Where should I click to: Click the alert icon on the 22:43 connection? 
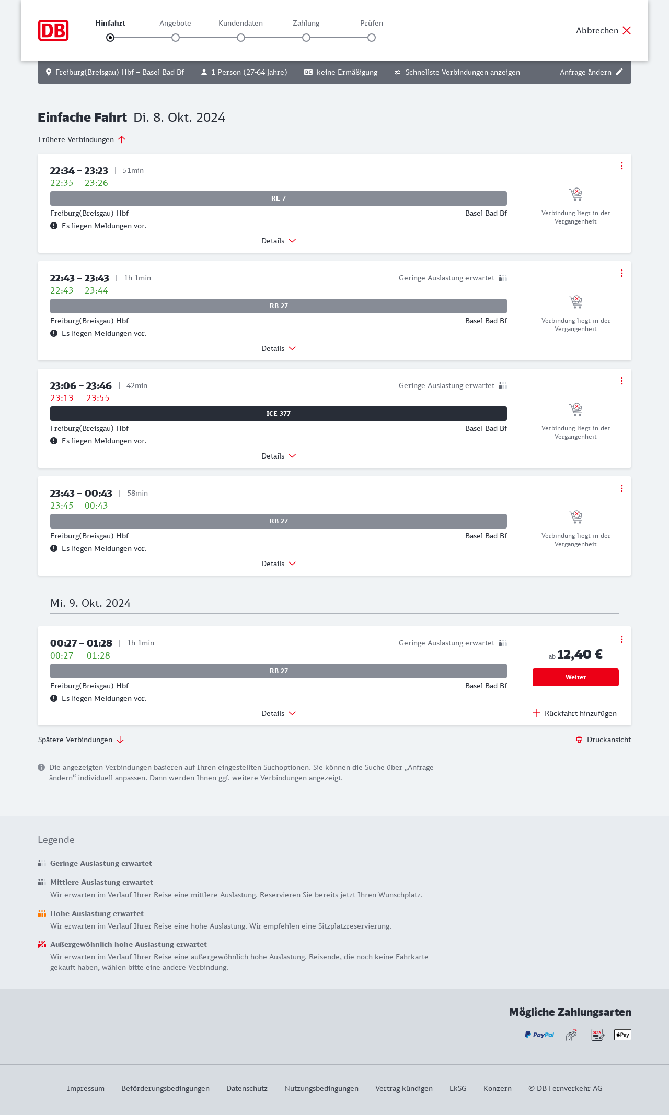[54, 333]
